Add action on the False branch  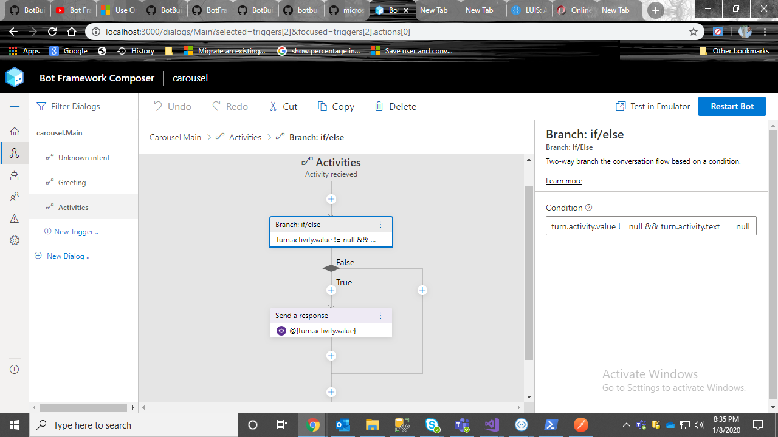pos(422,290)
